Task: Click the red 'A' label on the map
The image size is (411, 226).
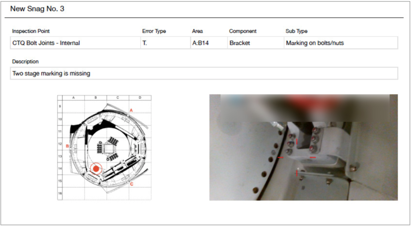Action: [131, 110]
